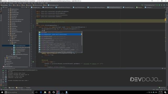This screenshot has height=94, width=168.
Task: Start debugging with the bug icon
Action: point(159,5)
